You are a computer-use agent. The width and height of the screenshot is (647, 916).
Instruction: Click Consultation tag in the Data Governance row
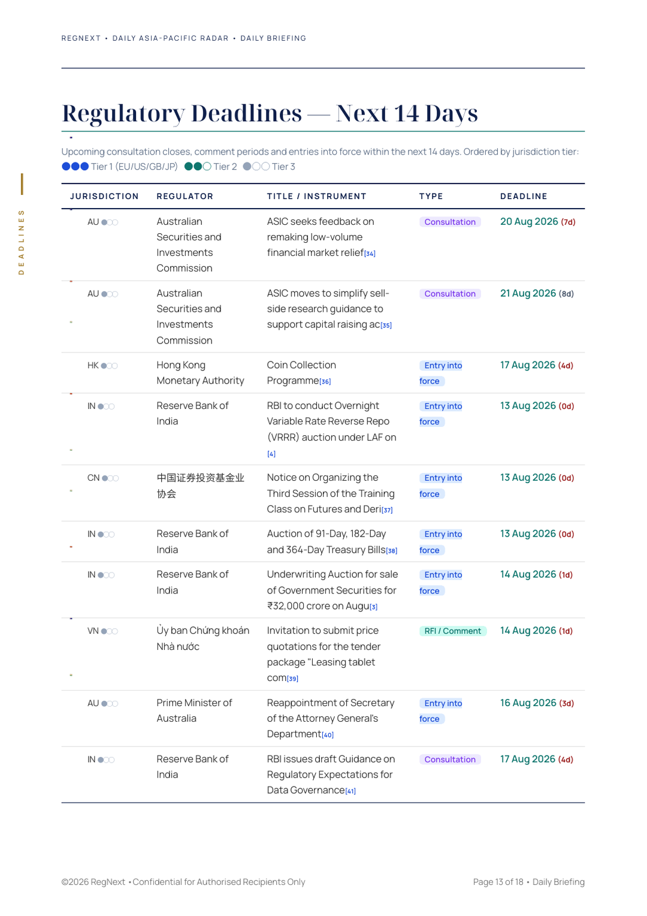pos(450,760)
